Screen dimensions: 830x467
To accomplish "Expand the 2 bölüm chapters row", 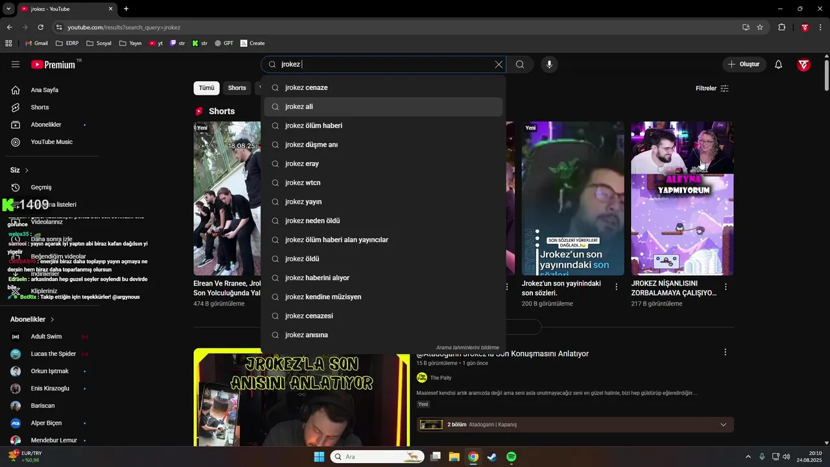I will coord(575,425).
